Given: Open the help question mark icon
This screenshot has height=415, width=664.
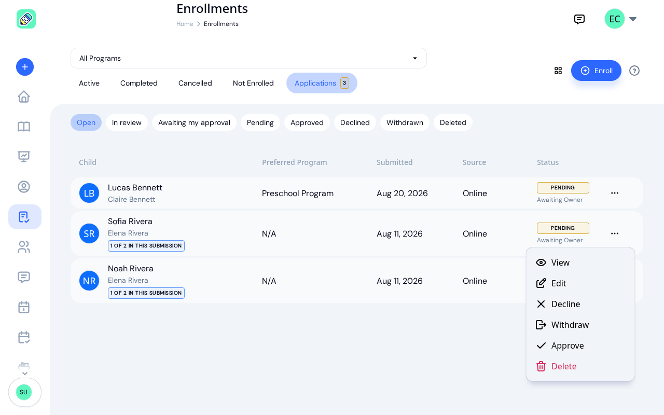Looking at the screenshot, I should point(634,71).
